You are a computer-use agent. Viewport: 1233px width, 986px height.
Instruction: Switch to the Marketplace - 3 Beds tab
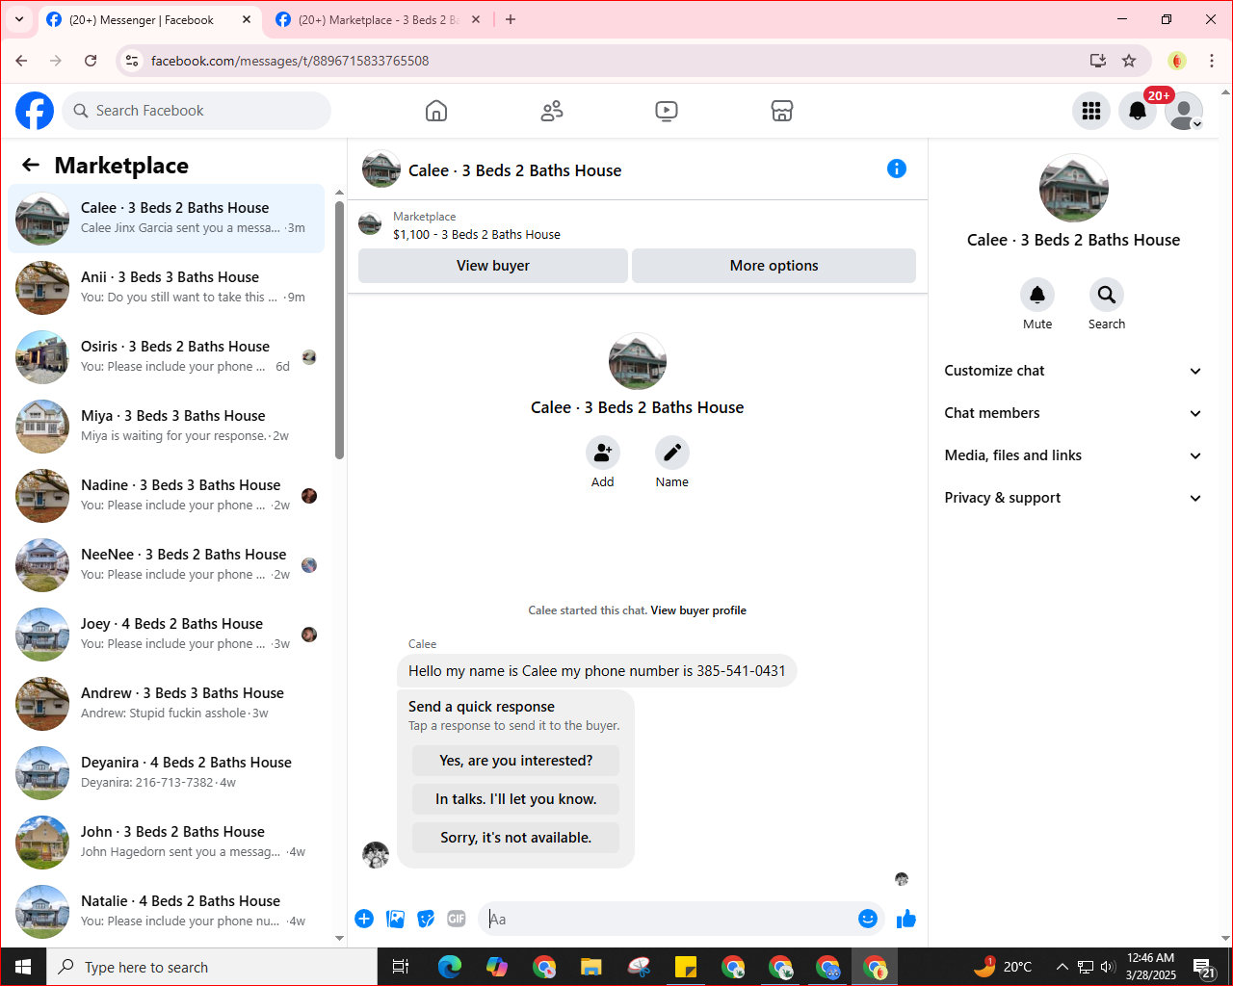tap(379, 19)
